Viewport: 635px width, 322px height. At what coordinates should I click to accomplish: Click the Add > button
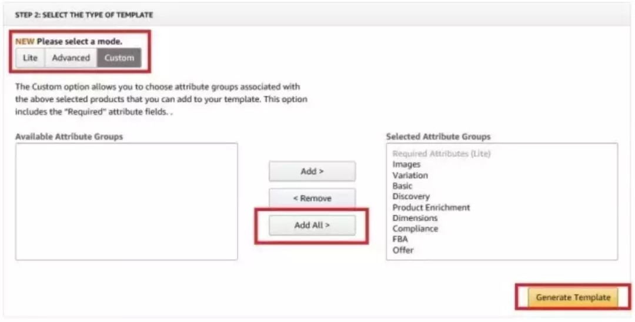pos(312,172)
